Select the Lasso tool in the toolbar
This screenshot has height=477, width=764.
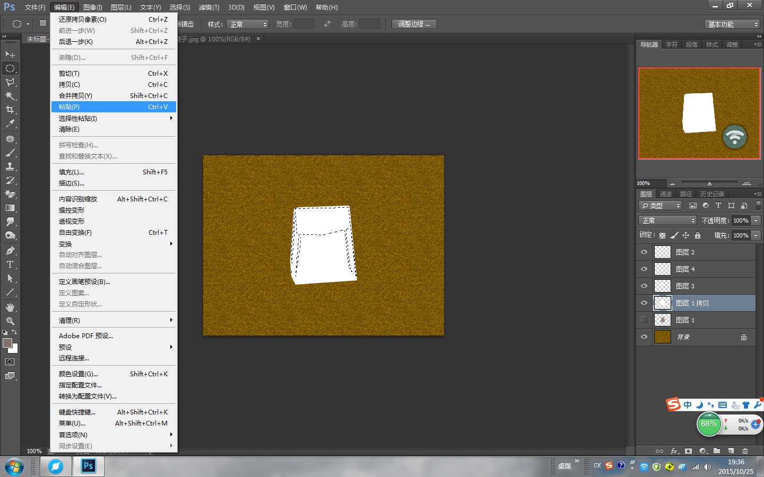10,82
